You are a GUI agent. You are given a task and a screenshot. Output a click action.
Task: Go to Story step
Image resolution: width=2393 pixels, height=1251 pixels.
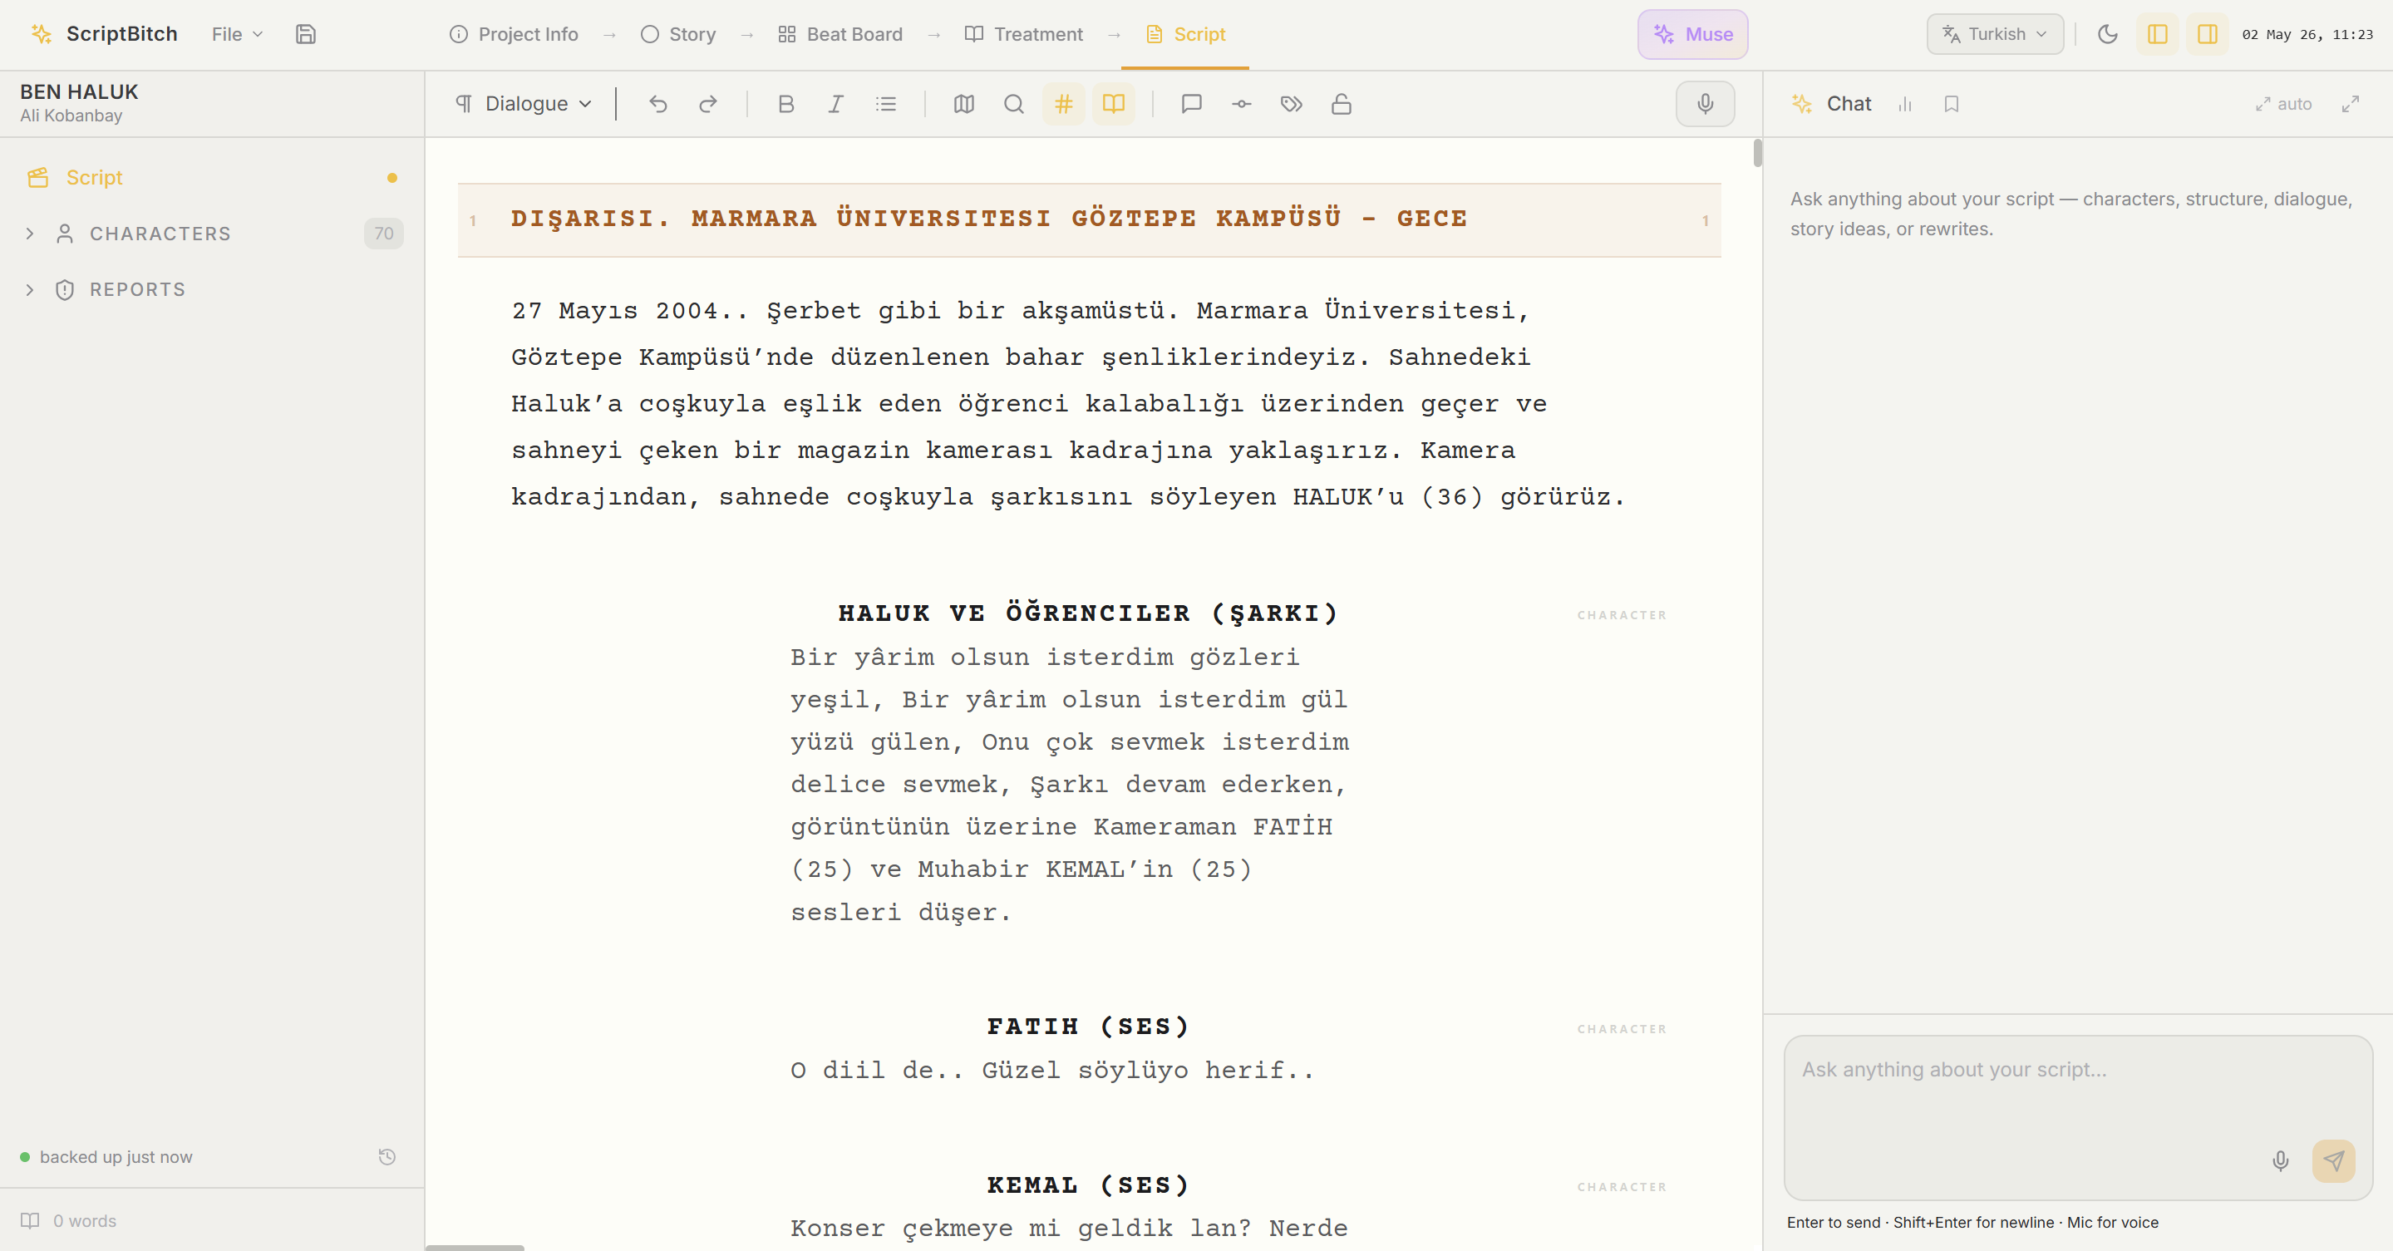[678, 34]
